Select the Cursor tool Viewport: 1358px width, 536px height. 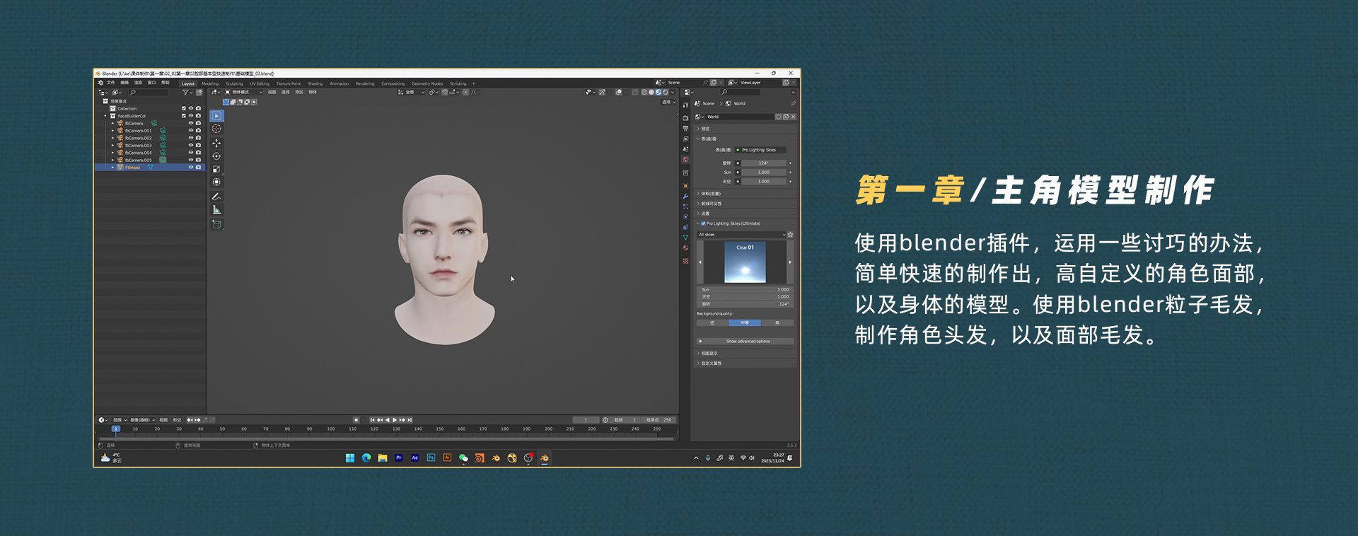click(216, 129)
